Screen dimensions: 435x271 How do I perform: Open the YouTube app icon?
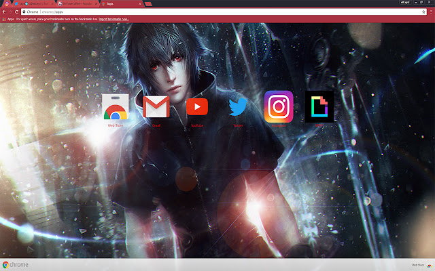tap(197, 106)
